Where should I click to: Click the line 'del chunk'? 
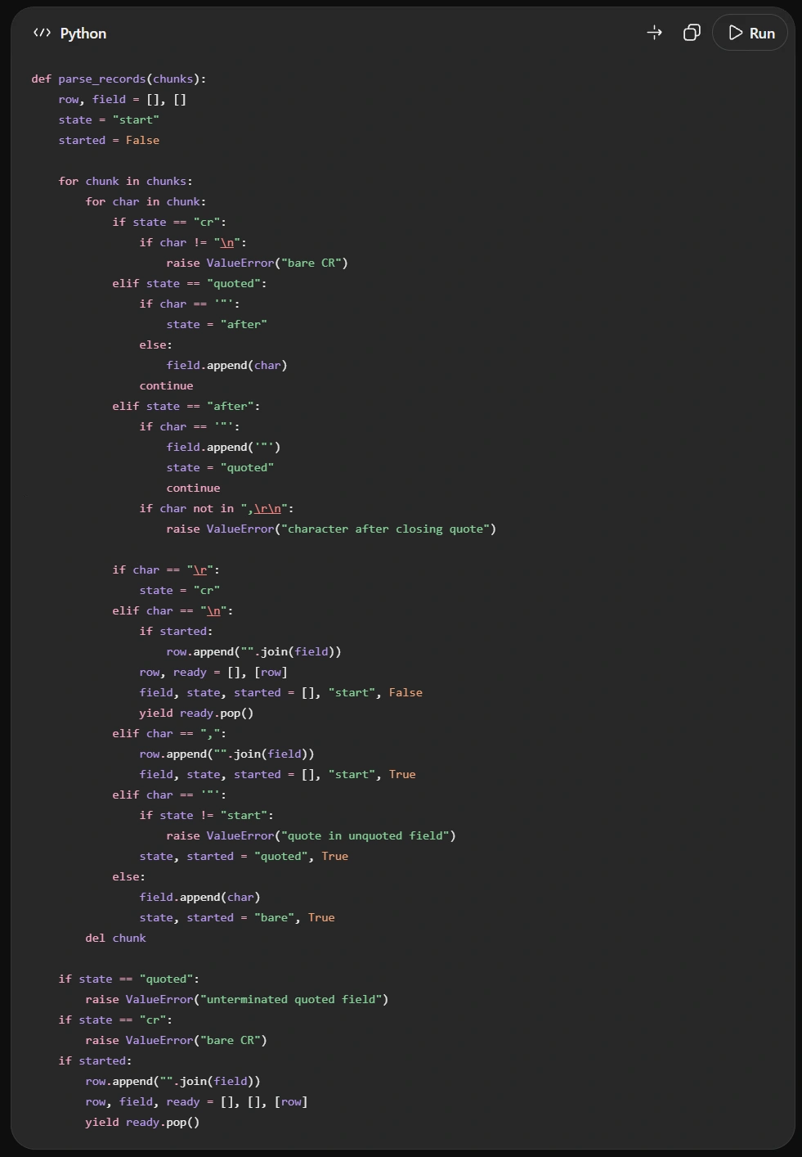(x=115, y=938)
